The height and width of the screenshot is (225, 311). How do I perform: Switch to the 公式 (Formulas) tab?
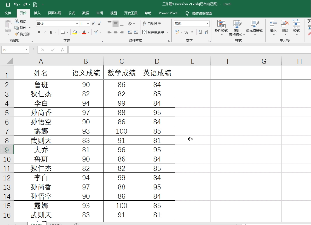point(72,13)
